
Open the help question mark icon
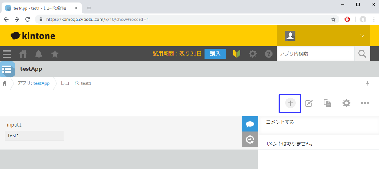[268, 54]
